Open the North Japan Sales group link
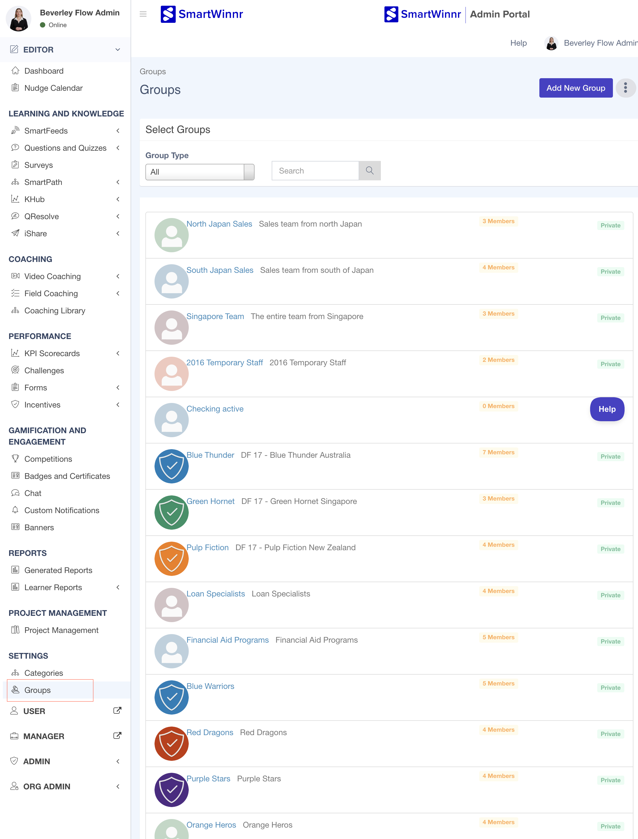The image size is (638, 839). [219, 224]
